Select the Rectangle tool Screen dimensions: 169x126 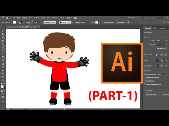(x=3, y=44)
